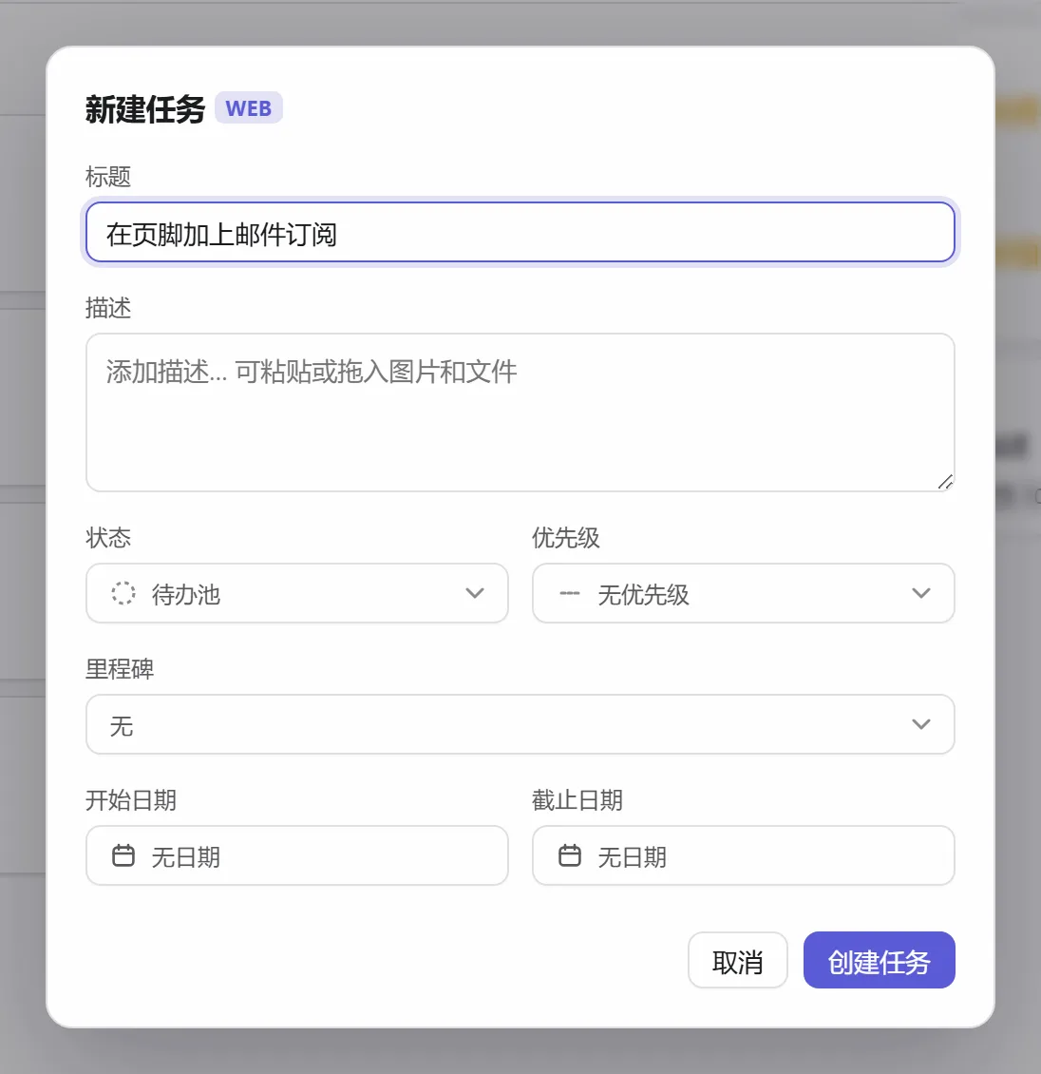
Task: Open the 截止日期 date picker
Action: 744,855
